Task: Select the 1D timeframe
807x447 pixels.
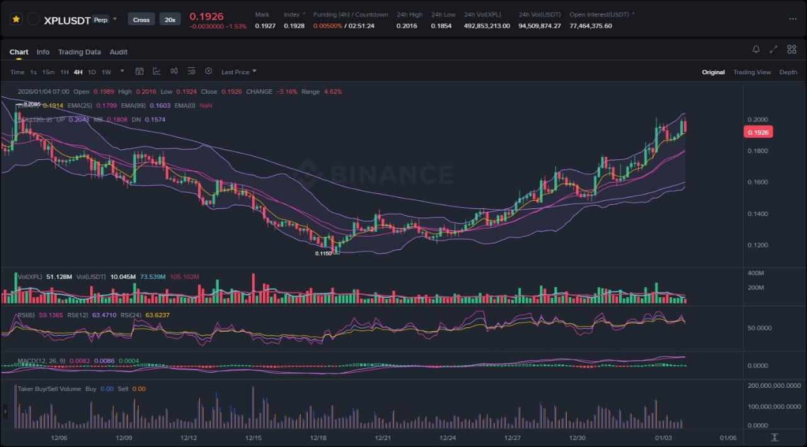Action: (x=92, y=72)
